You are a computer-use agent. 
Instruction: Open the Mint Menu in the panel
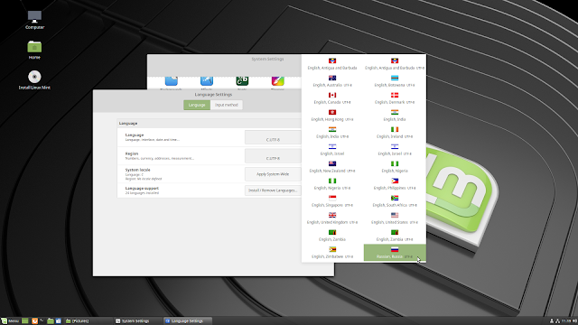point(10,321)
